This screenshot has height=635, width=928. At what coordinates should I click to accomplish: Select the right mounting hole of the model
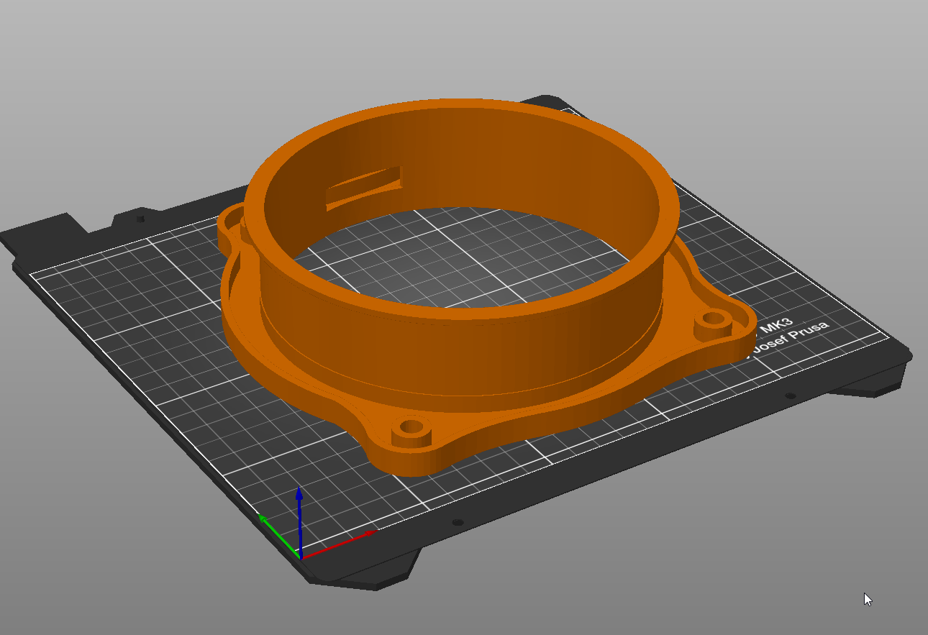pyautogui.click(x=714, y=318)
